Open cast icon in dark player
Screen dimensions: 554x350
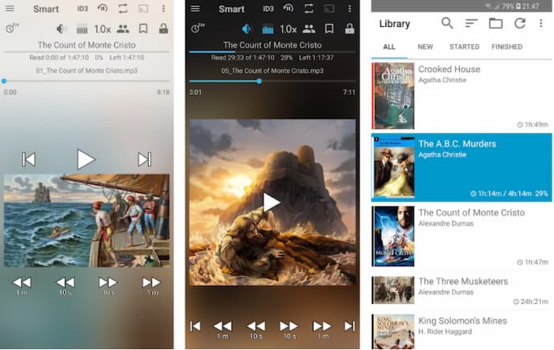click(329, 9)
